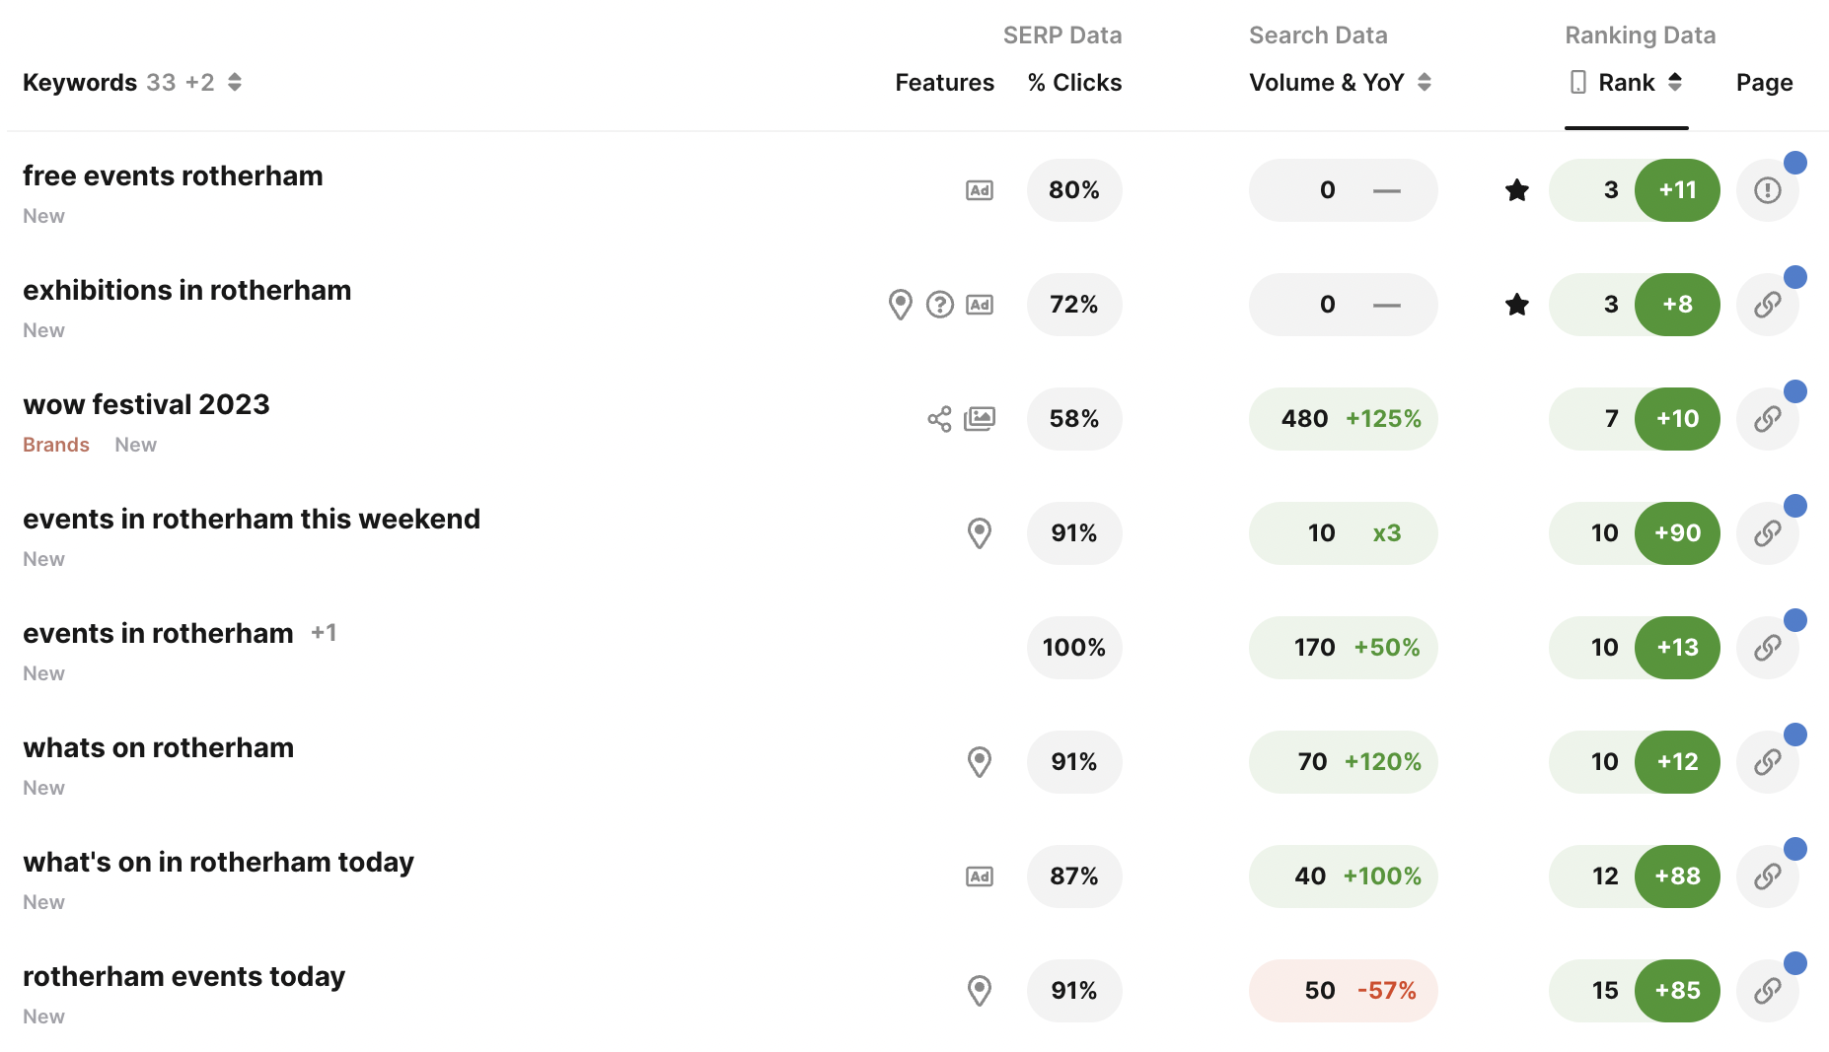
Task: Click the % Clicks column header
Action: 1074,83
